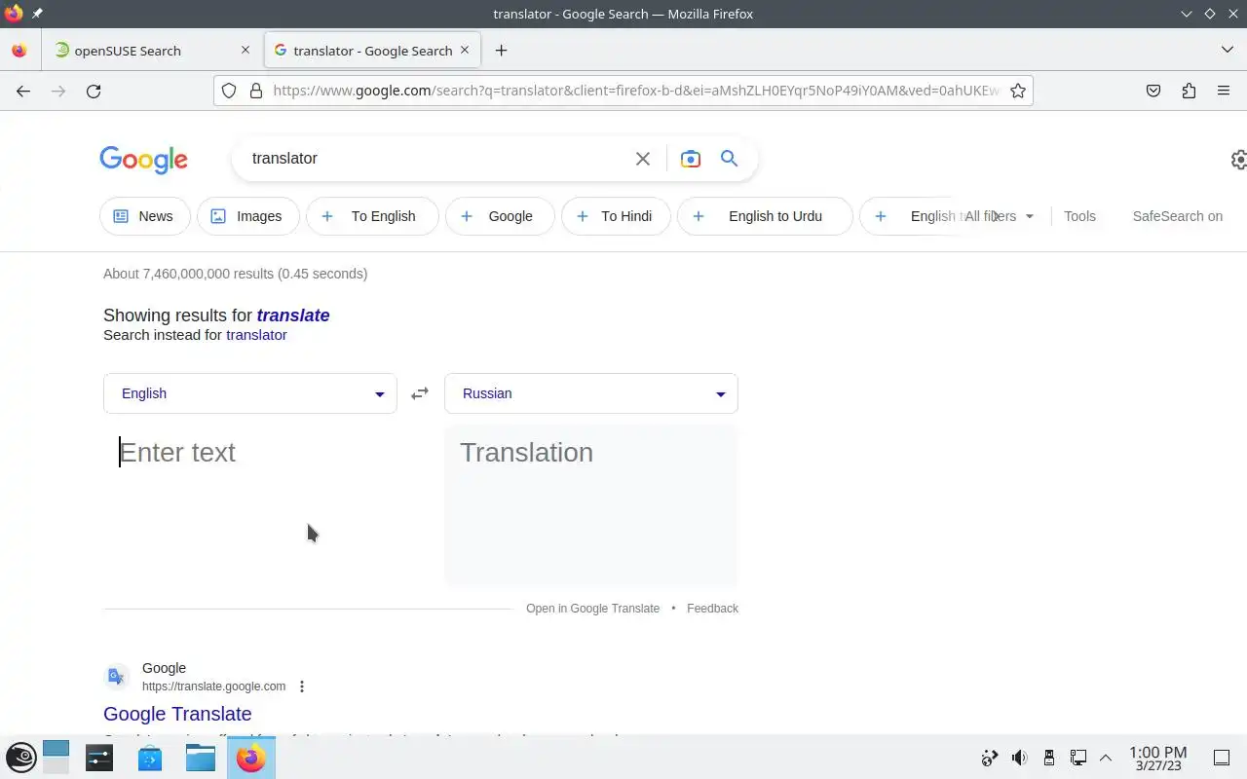The height and width of the screenshot is (779, 1247).
Task: Add the Google filter chip
Action: tap(500, 216)
